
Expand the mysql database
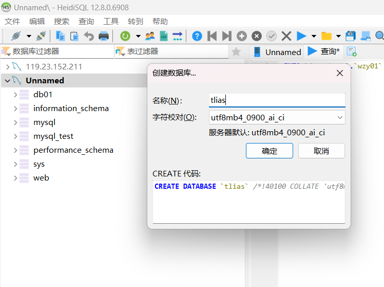click(15, 122)
